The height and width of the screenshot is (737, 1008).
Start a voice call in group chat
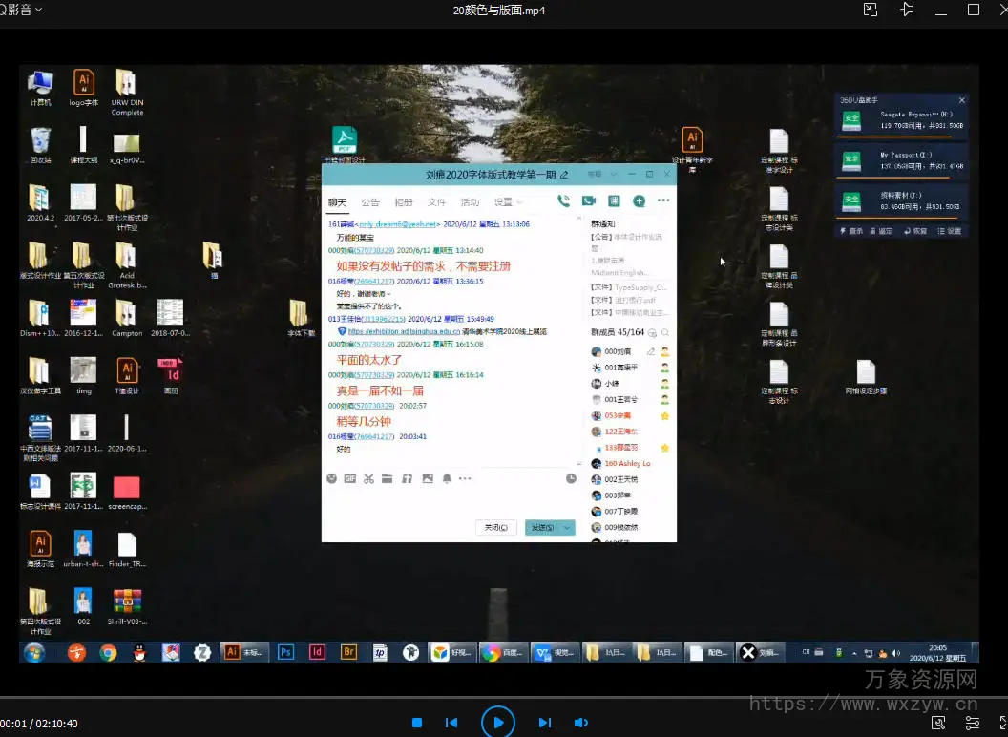pos(563,201)
